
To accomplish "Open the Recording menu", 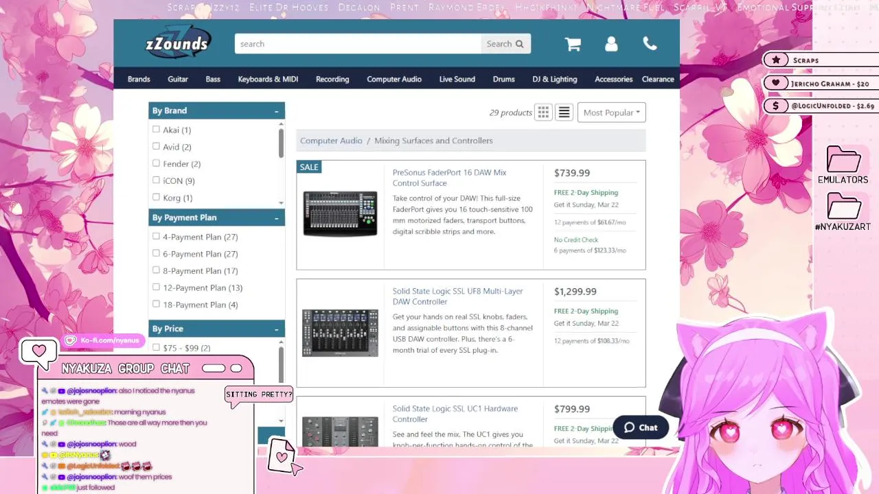I will pos(332,79).
